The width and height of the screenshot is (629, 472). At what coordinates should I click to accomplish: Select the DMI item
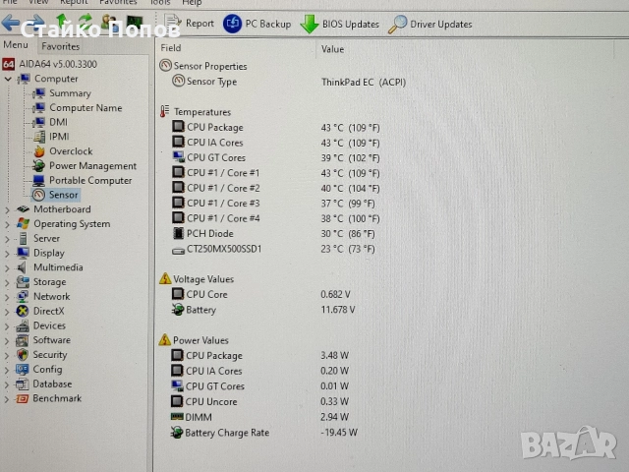(x=51, y=122)
